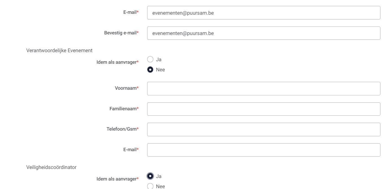Click the E-mail label below Telefoon/Gsm
This screenshot has width=390, height=189.
[130, 150]
